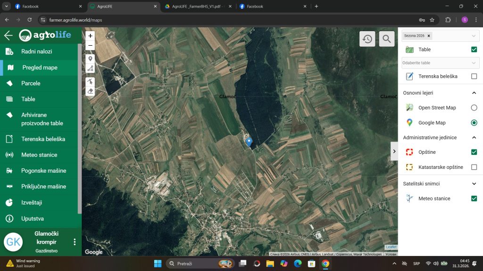Uncheck the Table layer checkbox

click(474, 49)
